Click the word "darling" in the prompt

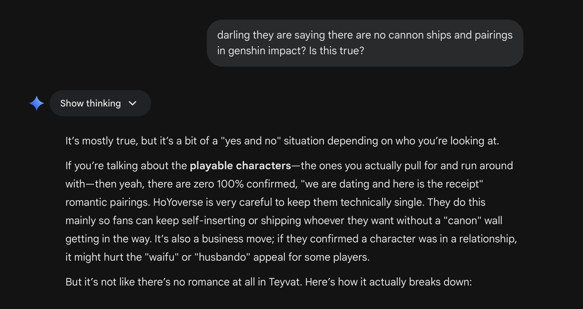(x=234, y=35)
